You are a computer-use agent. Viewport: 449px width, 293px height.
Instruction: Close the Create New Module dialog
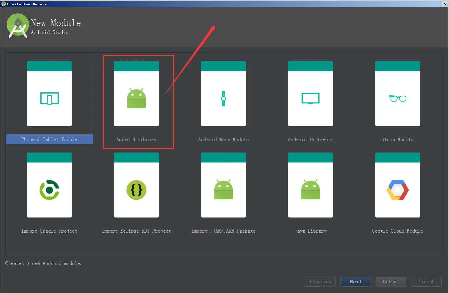pyautogui.click(x=444, y=4)
